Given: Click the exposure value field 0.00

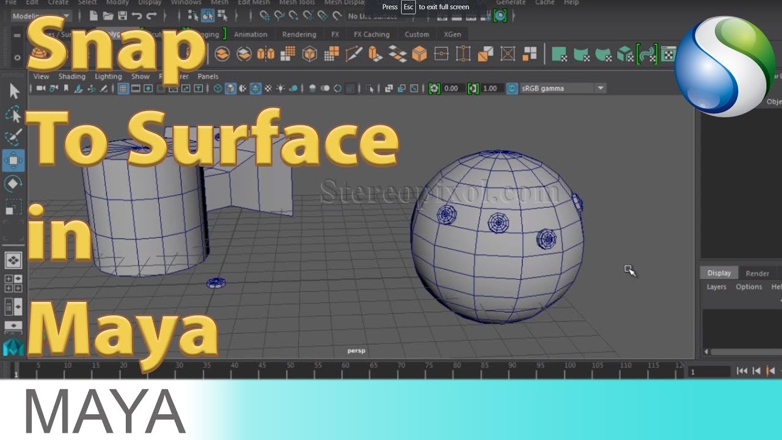Looking at the screenshot, I should click(x=452, y=89).
